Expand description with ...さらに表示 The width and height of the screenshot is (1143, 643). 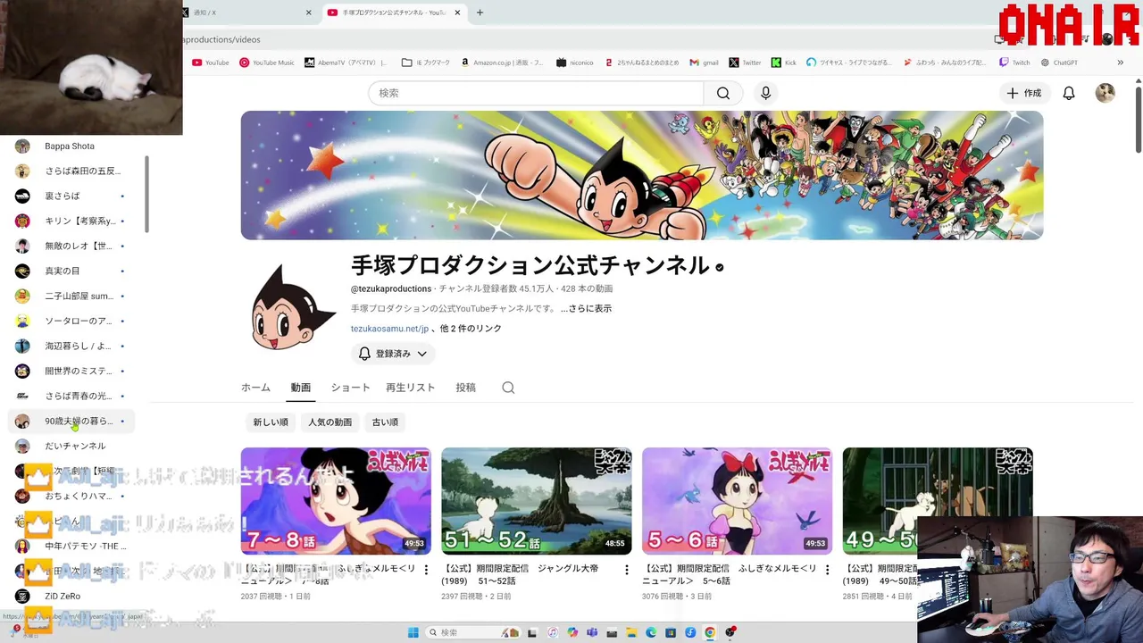pos(586,308)
